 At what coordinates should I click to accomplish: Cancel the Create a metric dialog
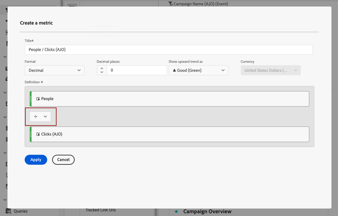tap(63, 159)
